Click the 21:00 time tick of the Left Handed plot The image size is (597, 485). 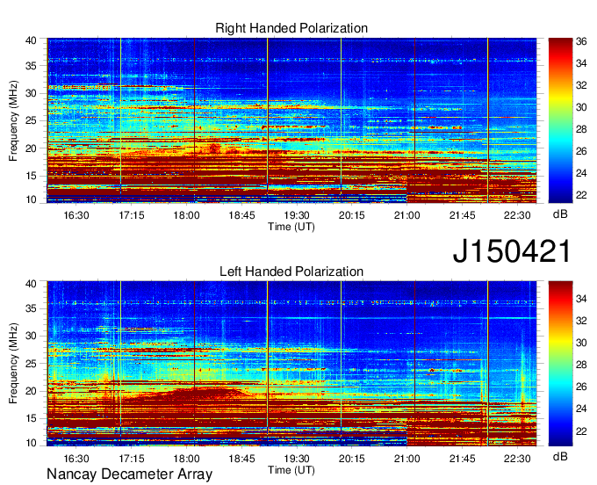coord(407,459)
